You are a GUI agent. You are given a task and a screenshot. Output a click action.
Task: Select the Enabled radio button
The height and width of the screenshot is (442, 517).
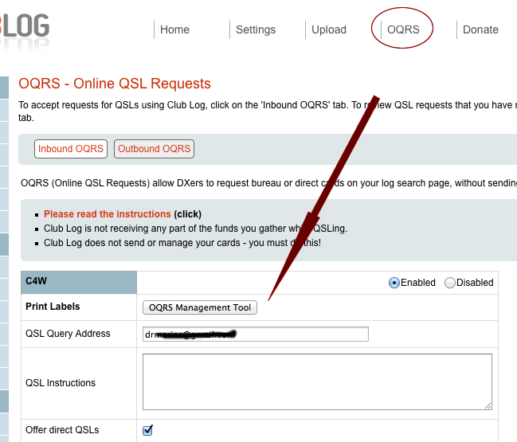click(394, 283)
